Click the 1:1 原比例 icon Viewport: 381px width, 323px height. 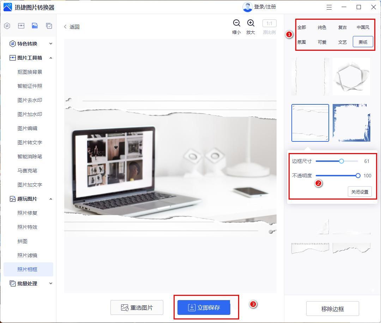(269, 24)
